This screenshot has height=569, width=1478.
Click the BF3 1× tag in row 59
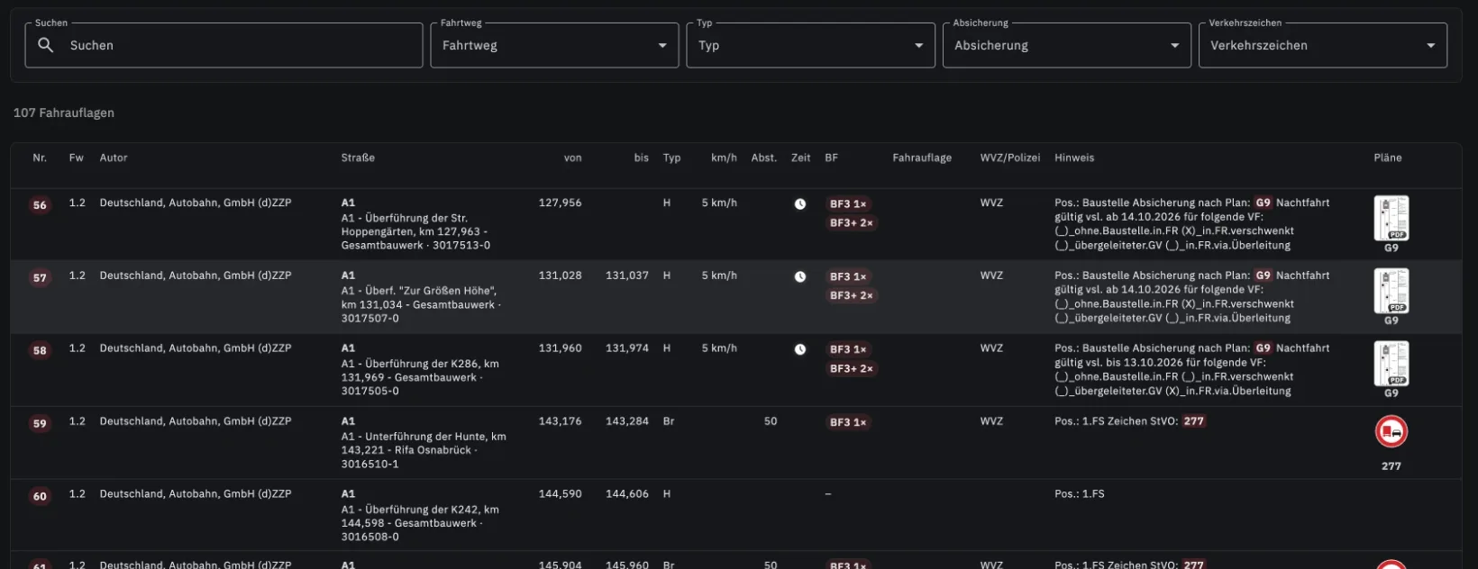848,422
